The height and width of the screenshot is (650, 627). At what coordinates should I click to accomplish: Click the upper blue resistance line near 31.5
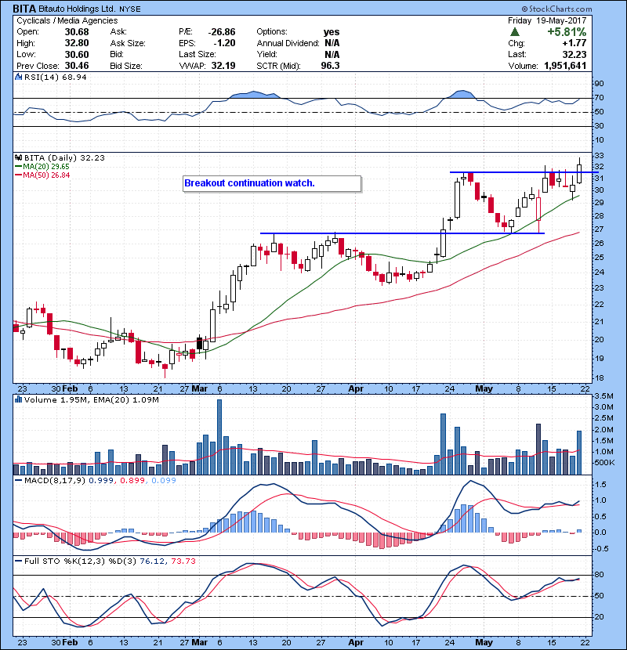point(524,172)
